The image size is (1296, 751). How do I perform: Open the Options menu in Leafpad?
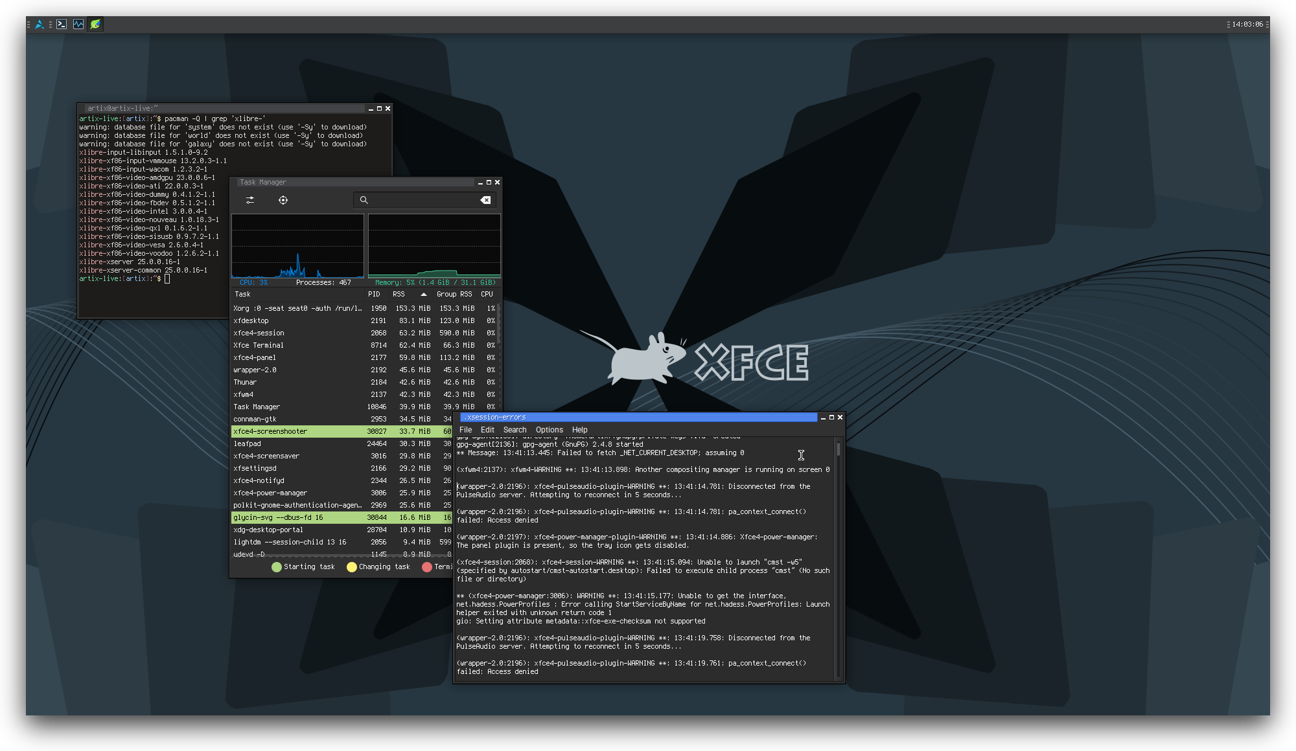point(549,430)
